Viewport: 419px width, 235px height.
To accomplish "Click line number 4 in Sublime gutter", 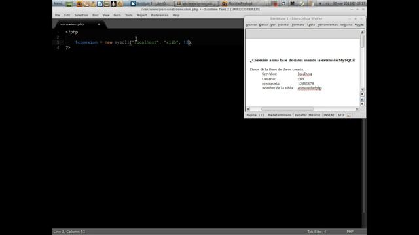I will coord(58,48).
